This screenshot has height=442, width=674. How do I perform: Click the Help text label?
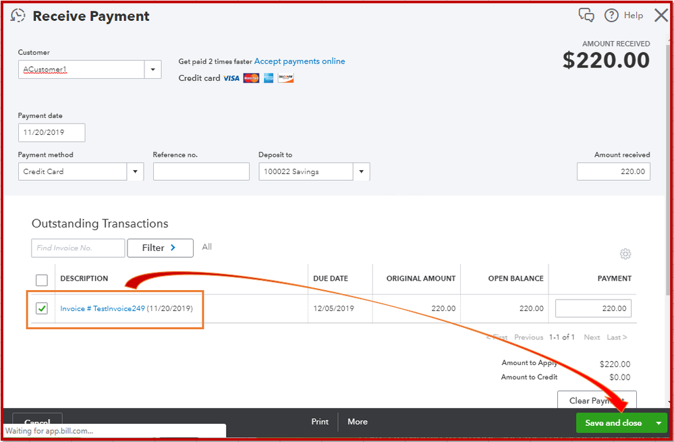pyautogui.click(x=633, y=16)
